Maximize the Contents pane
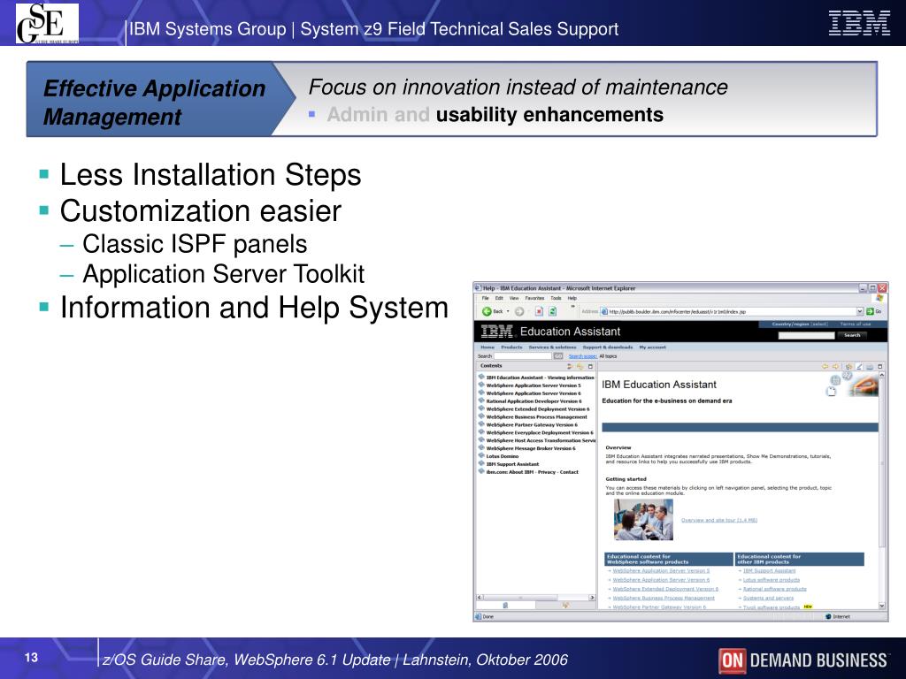906x679 pixels. coord(590,366)
